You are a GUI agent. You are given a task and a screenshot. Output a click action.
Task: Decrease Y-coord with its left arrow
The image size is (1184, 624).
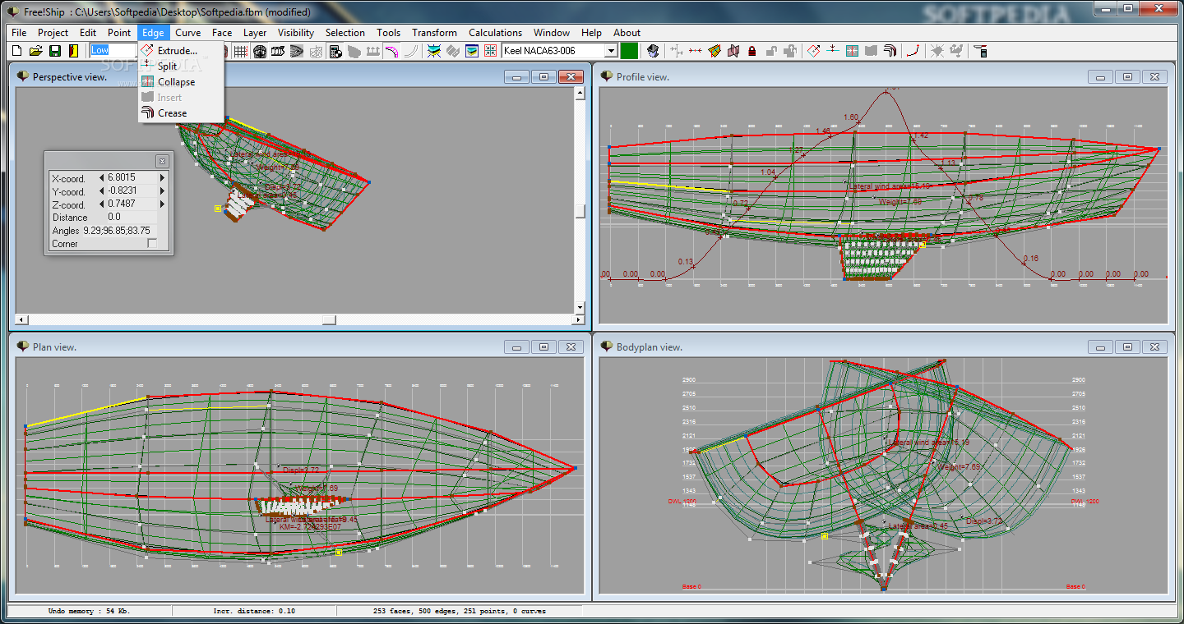(101, 190)
